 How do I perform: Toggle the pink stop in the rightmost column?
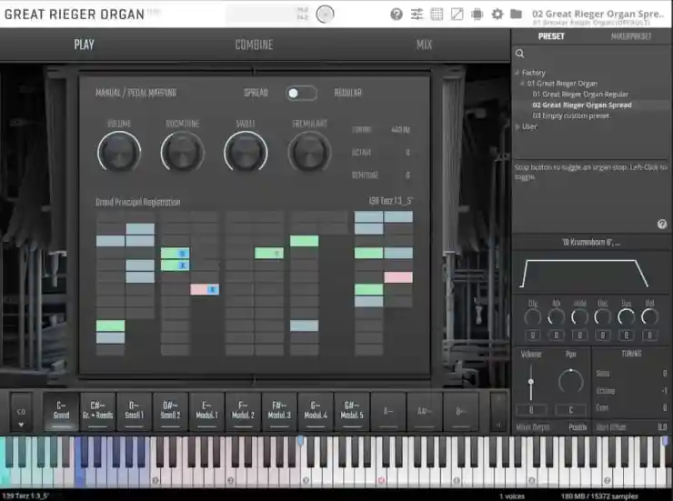[x=398, y=277]
